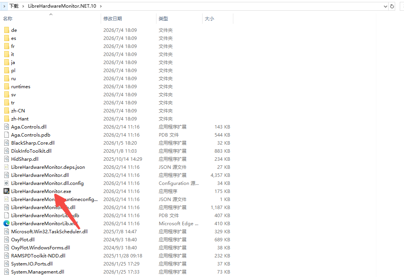Open the address bar history dropdown arrow

(x=385, y=7)
